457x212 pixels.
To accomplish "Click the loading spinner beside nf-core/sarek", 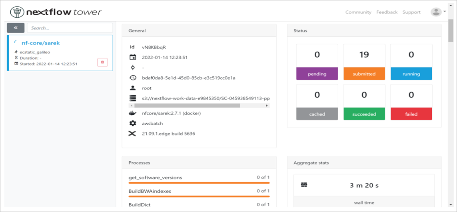I will click(x=16, y=43).
